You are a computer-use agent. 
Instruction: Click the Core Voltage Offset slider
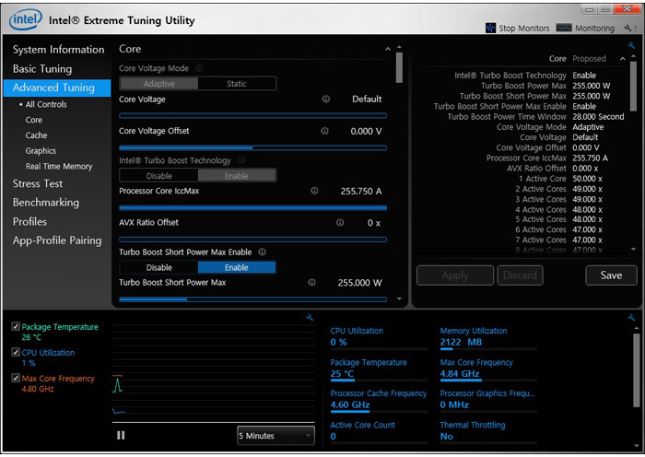[x=252, y=147]
